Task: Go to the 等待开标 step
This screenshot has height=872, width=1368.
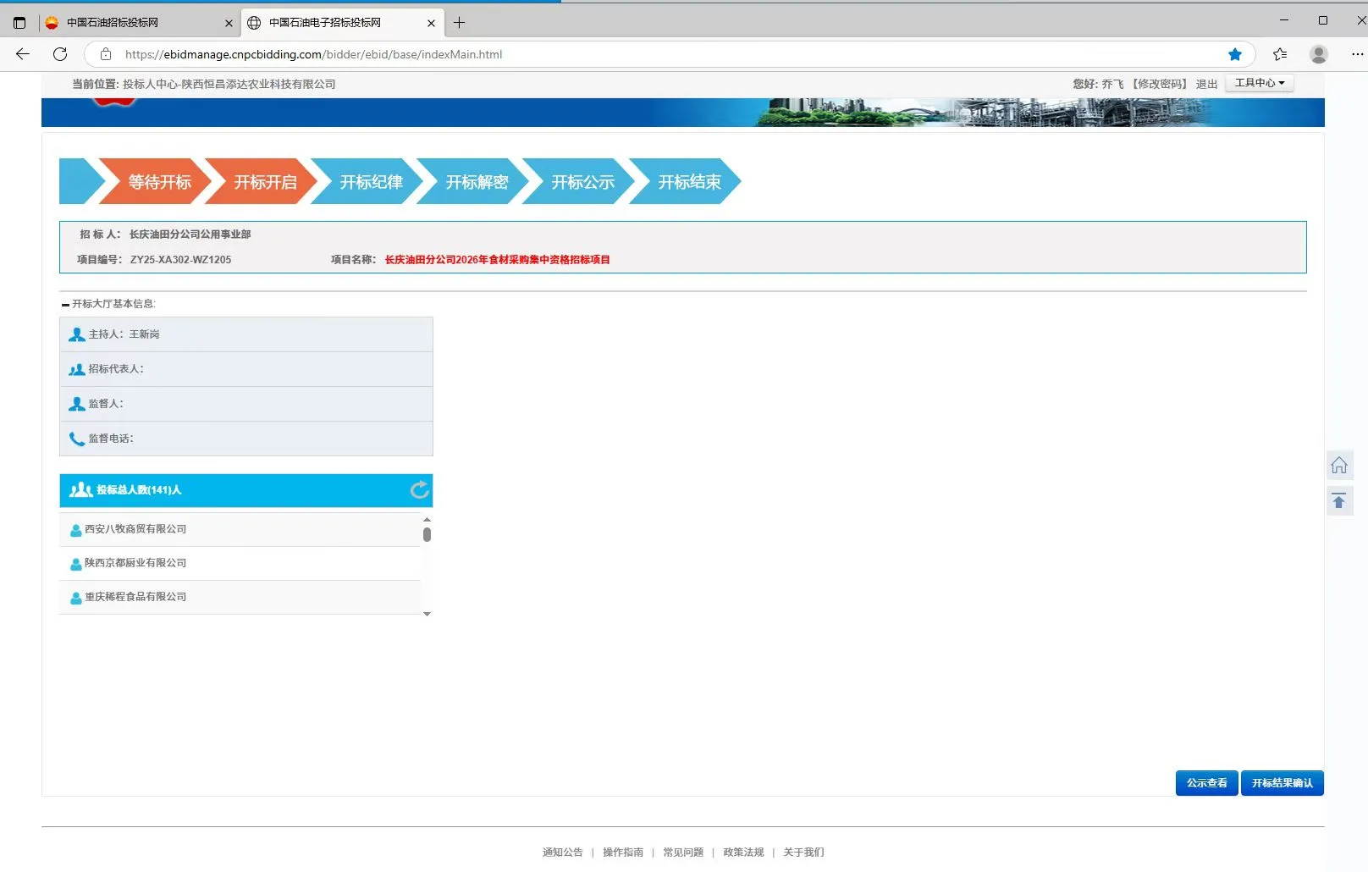Action: pyautogui.click(x=156, y=181)
